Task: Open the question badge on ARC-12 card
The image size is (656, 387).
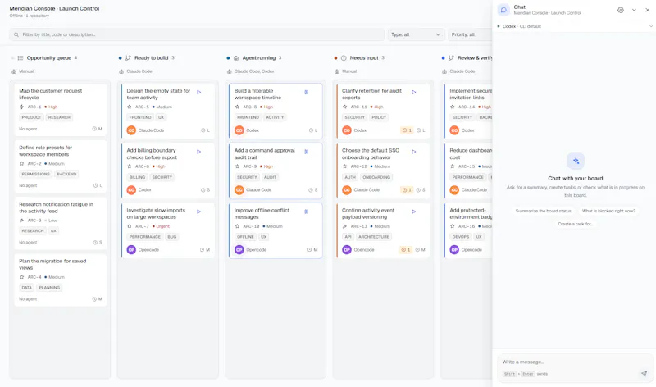Action: click(x=407, y=190)
